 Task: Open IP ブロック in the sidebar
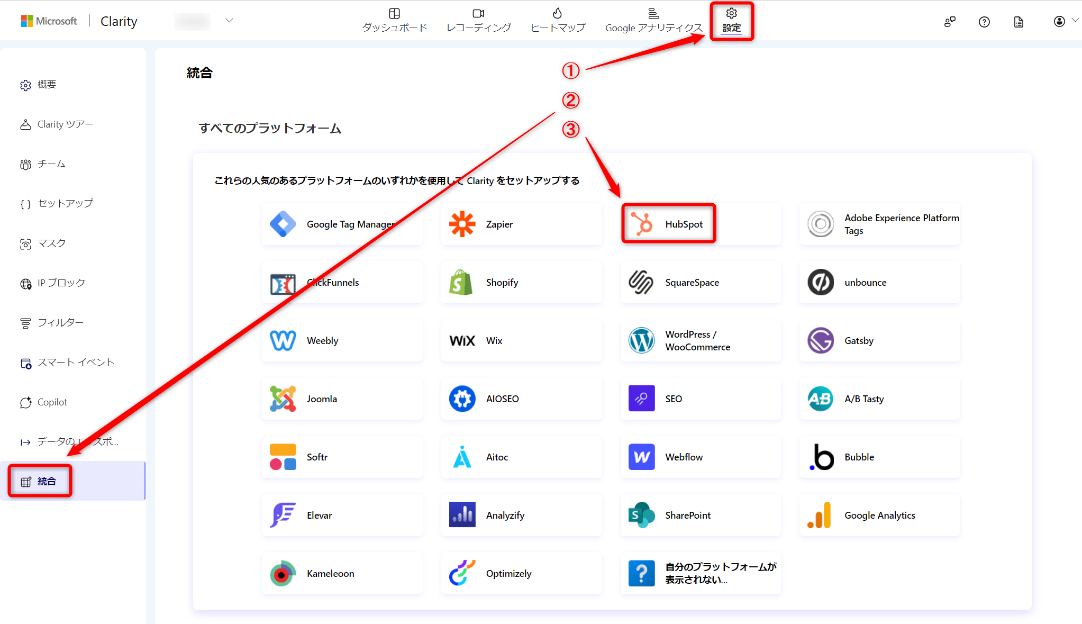tap(73, 283)
